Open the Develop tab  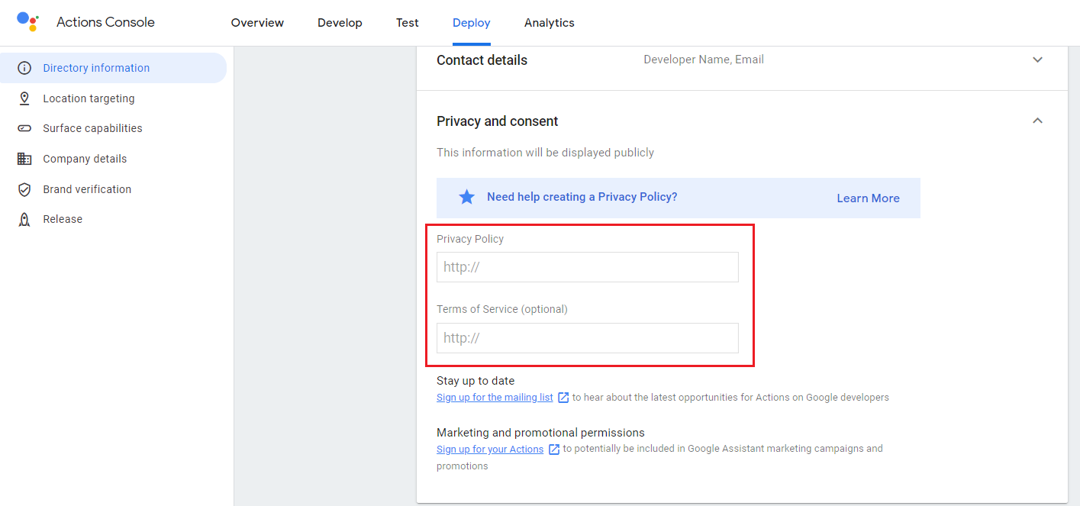coord(340,23)
